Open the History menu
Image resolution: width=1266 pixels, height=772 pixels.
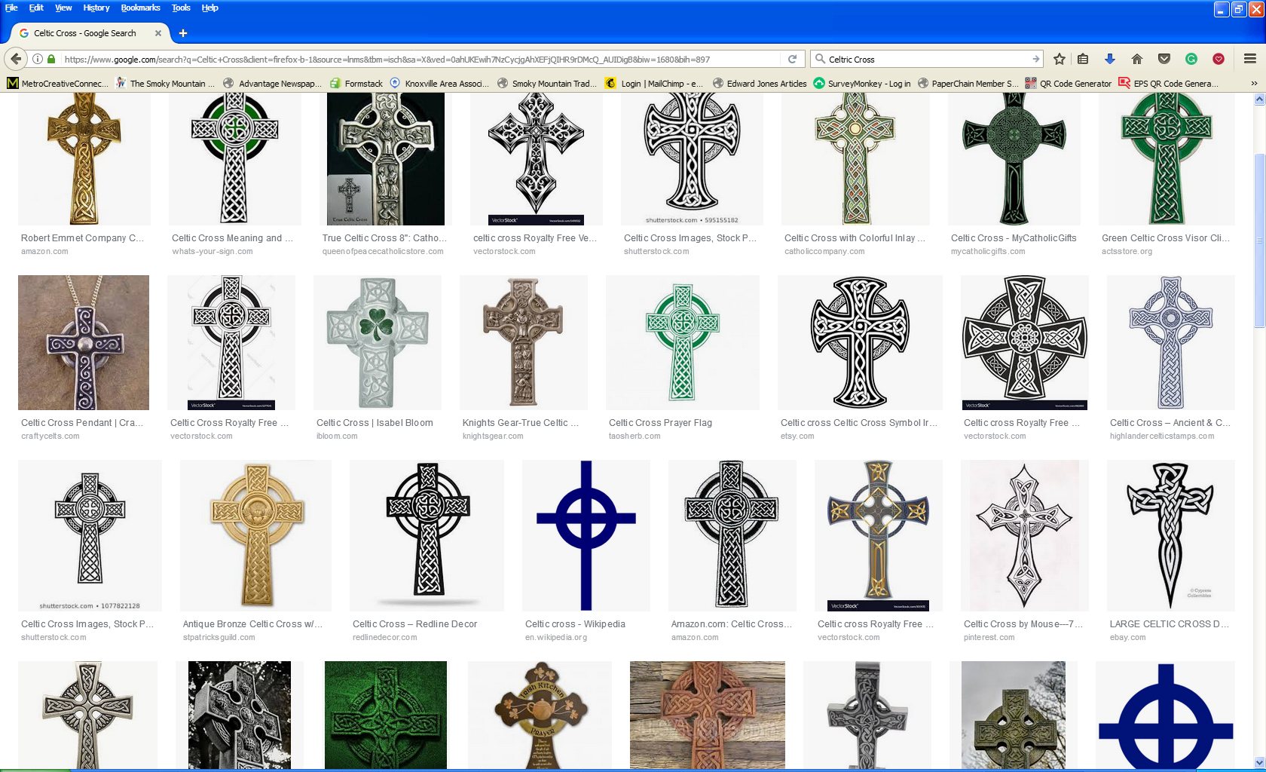click(96, 8)
